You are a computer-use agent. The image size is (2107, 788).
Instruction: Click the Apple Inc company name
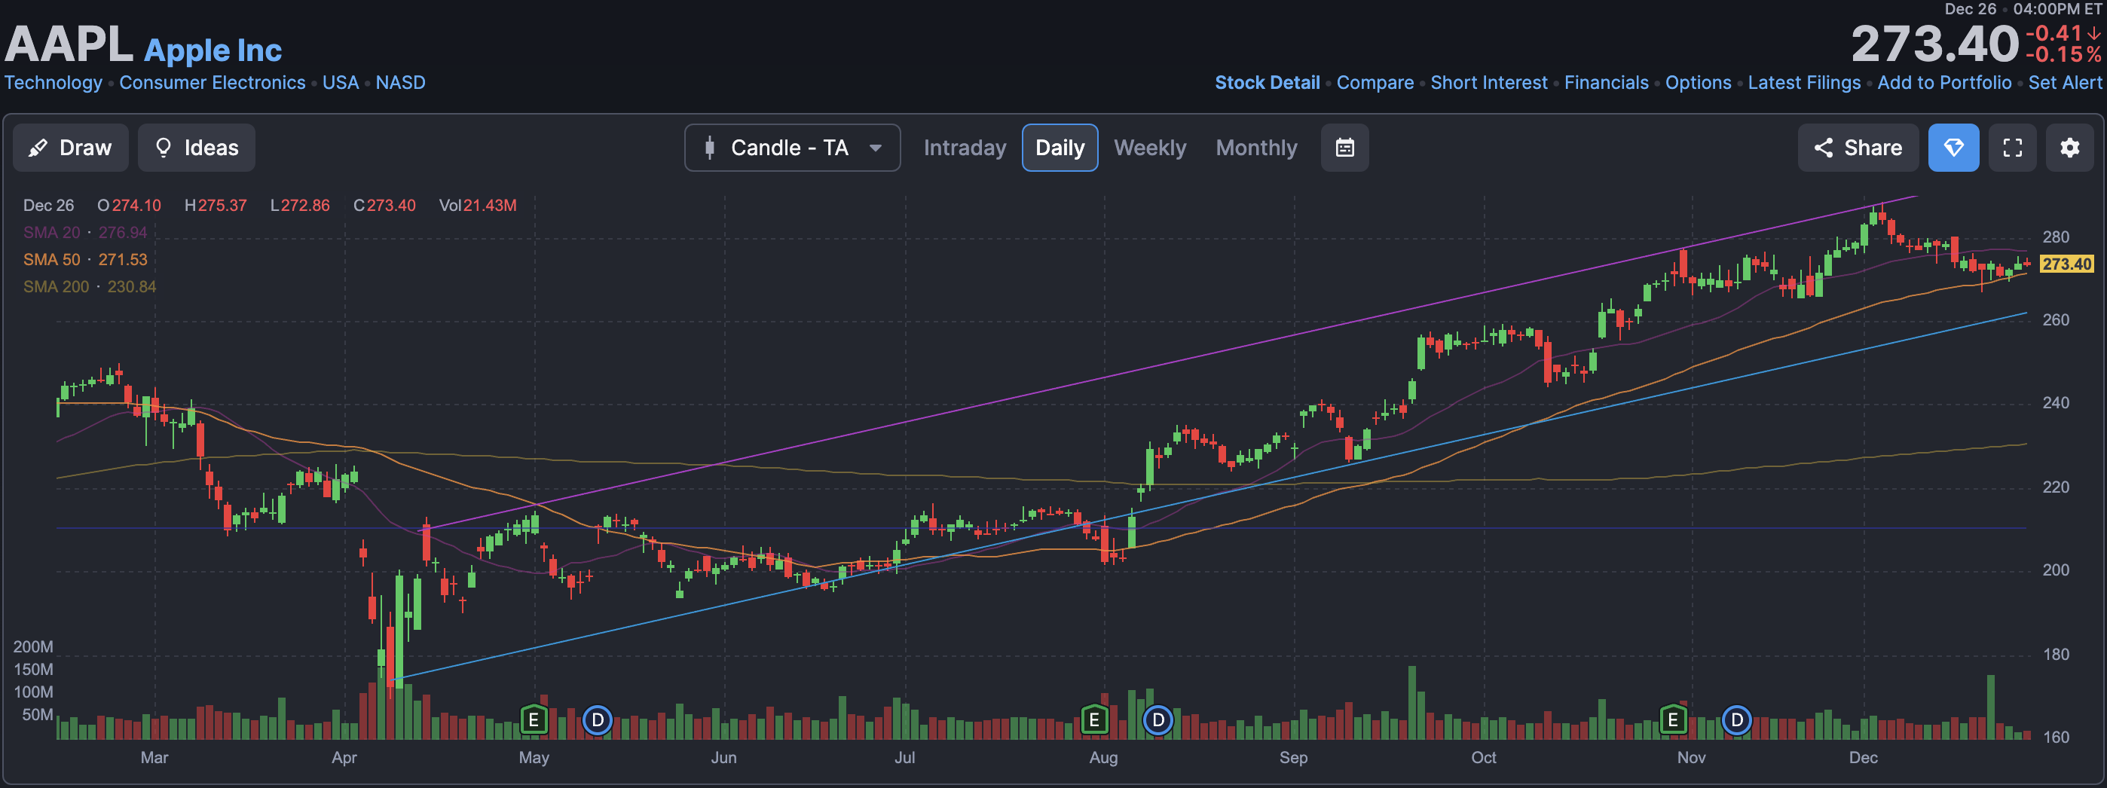click(x=213, y=50)
